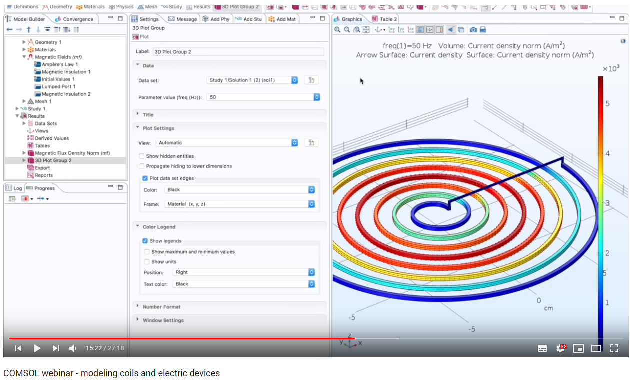Image resolution: width=630 pixels, height=380 pixels.
Task: Take a snapshot with the camera icon
Action: [x=473, y=30]
